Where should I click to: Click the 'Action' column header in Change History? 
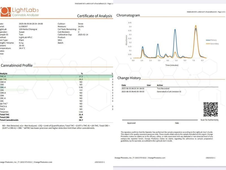(x=160, y=85)
